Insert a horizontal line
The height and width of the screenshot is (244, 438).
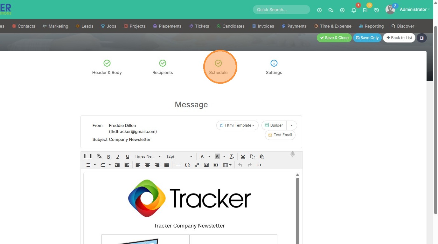coord(178,165)
